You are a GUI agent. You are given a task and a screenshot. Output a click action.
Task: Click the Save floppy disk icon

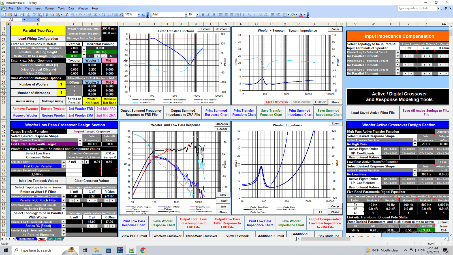coord(16,14)
